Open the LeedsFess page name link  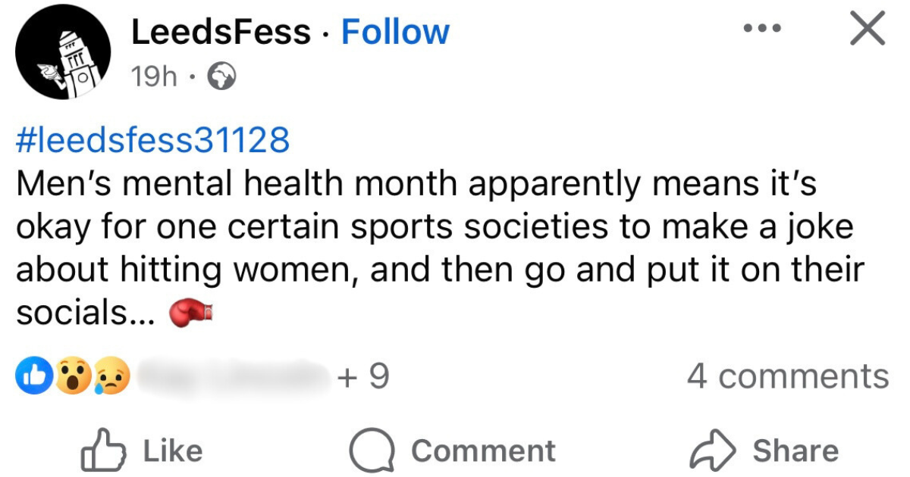221,33
